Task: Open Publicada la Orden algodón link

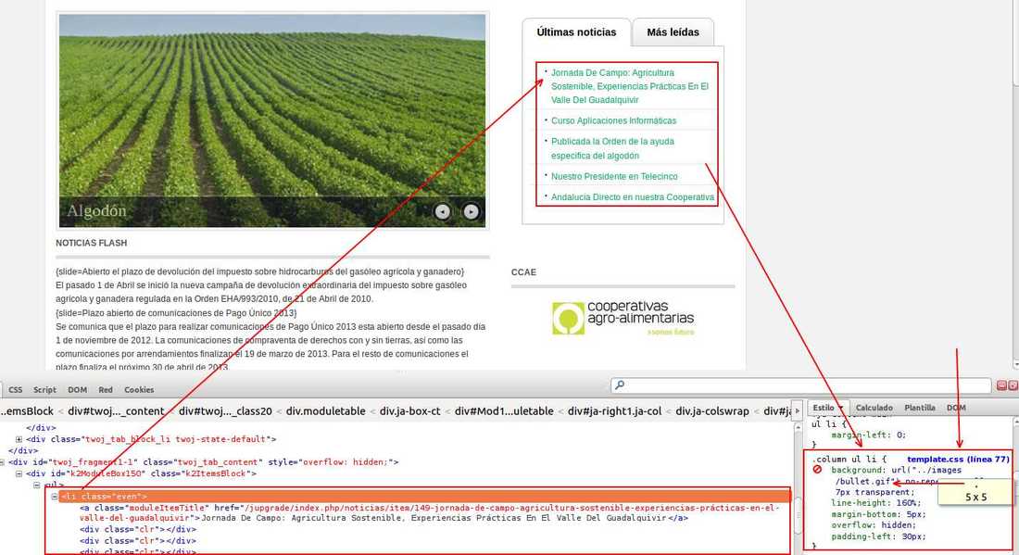Action: 612,149
